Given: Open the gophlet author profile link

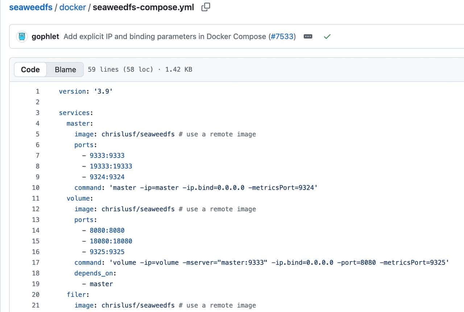Looking at the screenshot, I should click(45, 37).
